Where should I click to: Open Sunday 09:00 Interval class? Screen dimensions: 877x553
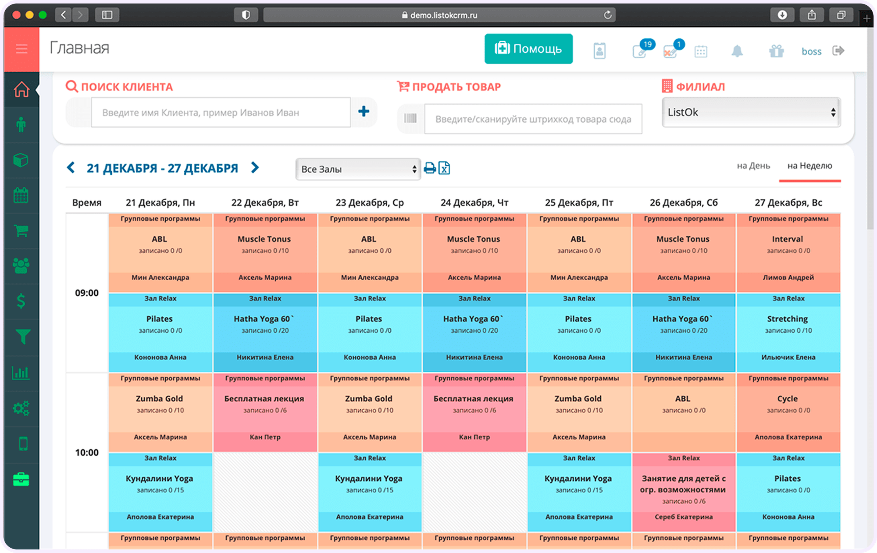pos(788,253)
